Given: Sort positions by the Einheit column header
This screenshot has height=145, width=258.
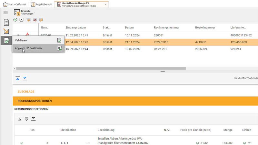Looking at the screenshot, I should coord(247,130).
